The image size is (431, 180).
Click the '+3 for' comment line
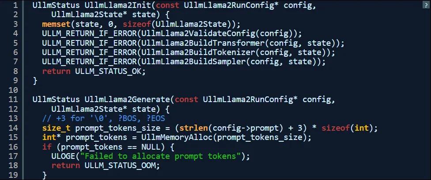104,118
